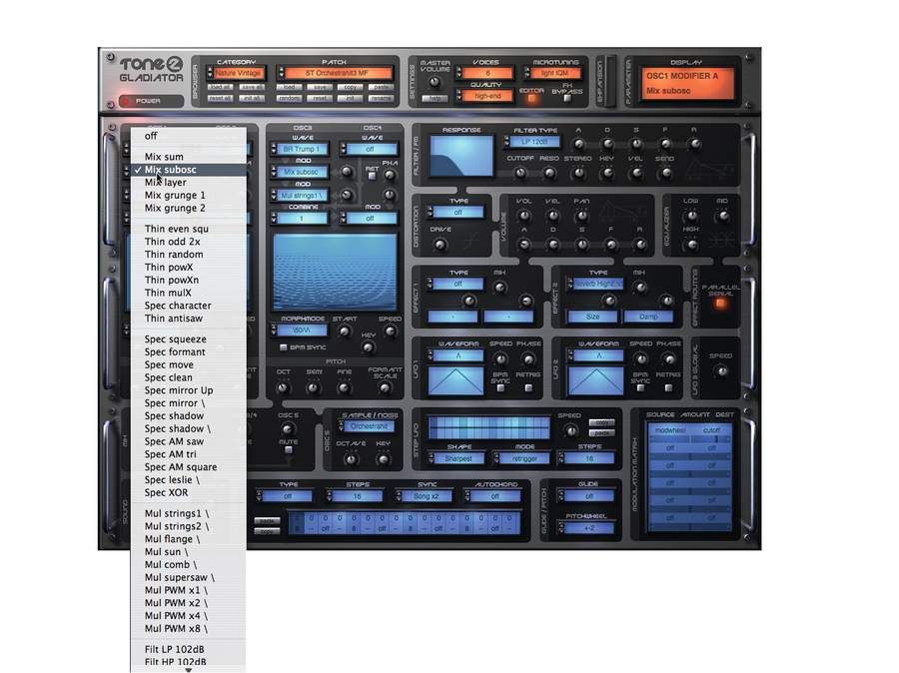Click the LFO 2 triangle waveform display
Screen dimensions: 899x673
595,381
